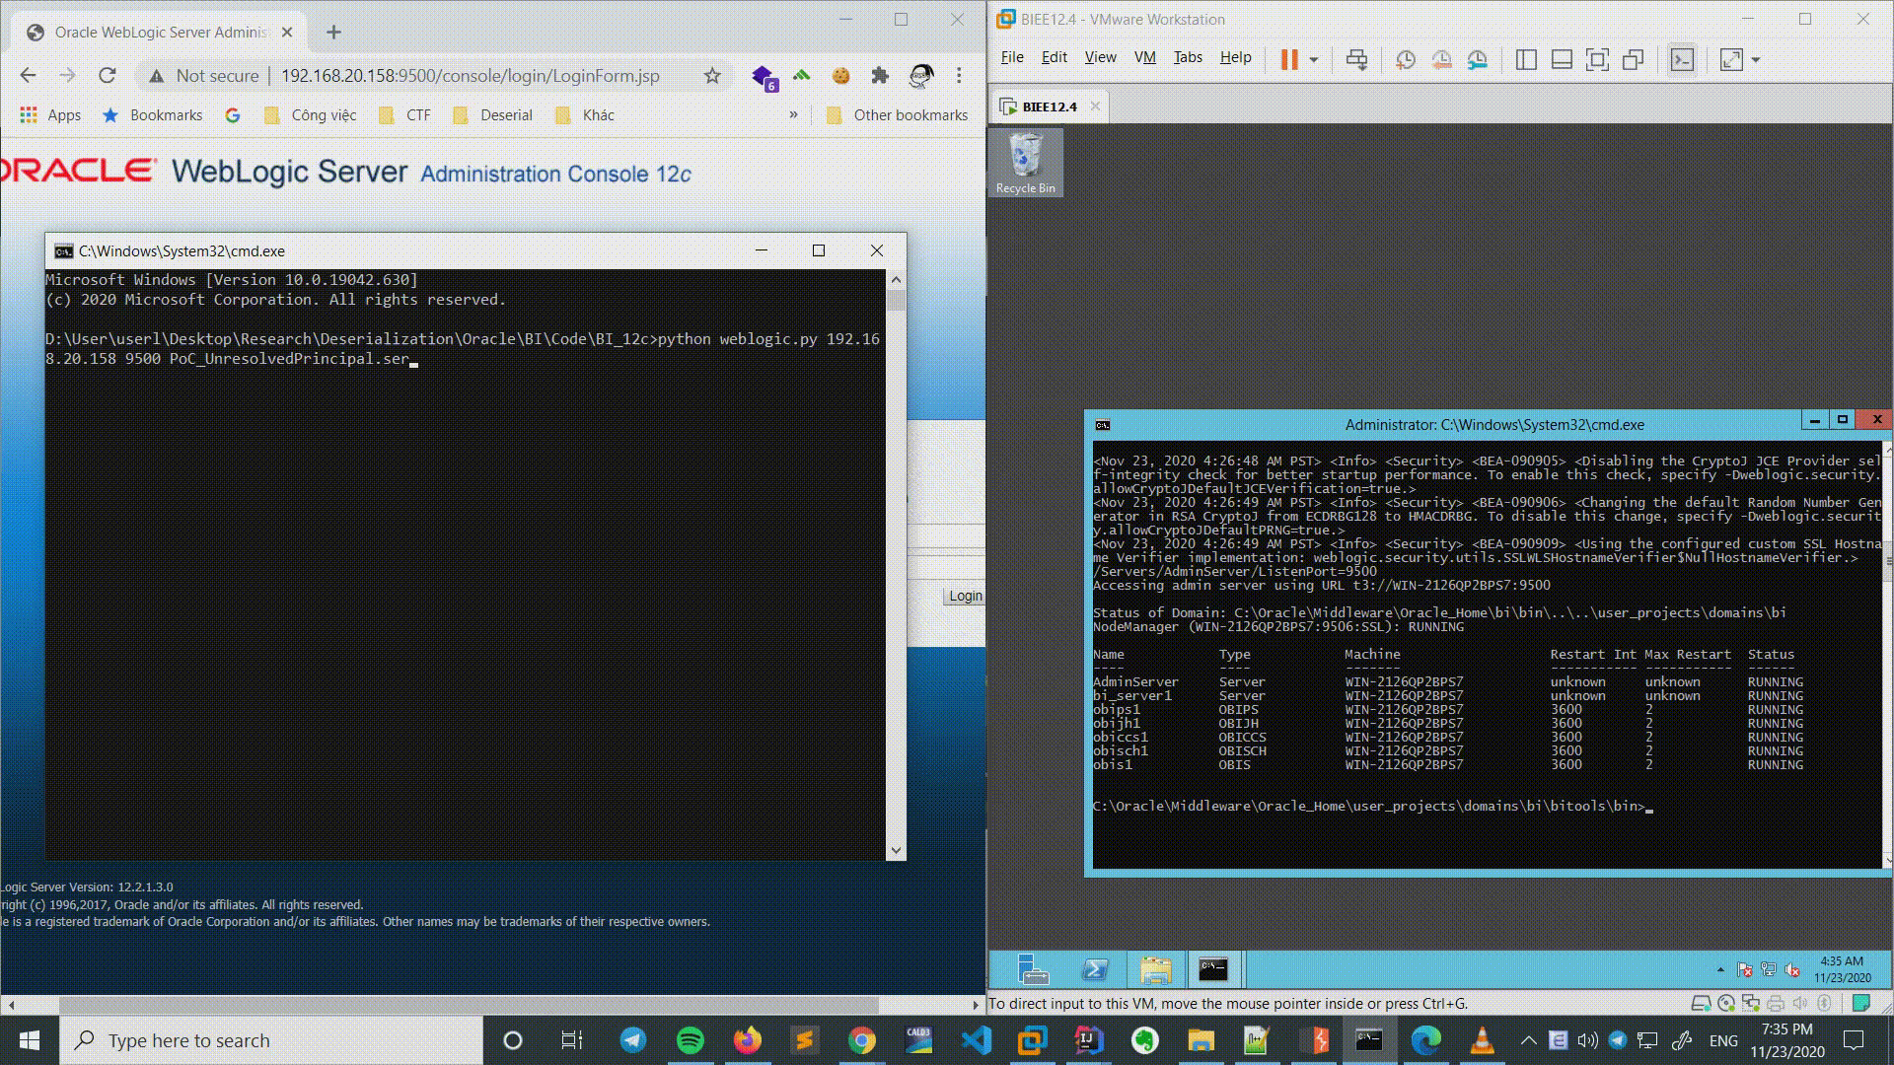Open the Google bookmark icon

tap(233, 115)
